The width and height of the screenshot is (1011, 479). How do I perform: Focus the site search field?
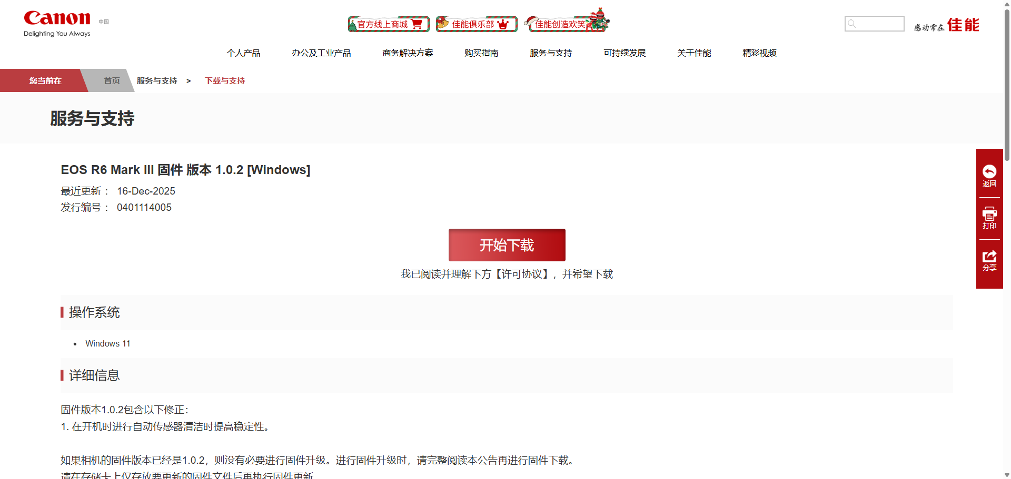point(875,24)
